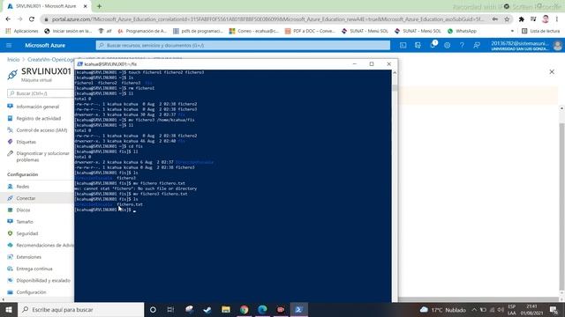Open Etiquetas menu item
Viewport: 565px width, 317px height.
pos(26,142)
